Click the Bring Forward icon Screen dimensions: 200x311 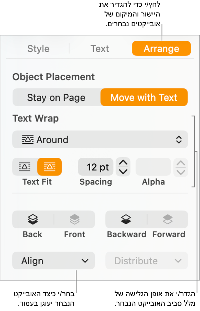168,219
